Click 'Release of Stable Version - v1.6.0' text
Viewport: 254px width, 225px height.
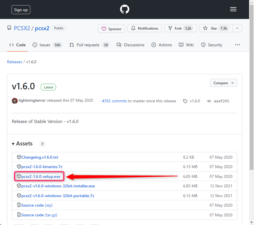[45, 121]
